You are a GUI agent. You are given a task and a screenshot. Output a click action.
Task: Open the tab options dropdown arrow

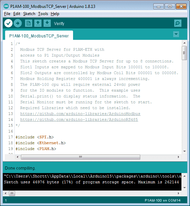point(176,34)
